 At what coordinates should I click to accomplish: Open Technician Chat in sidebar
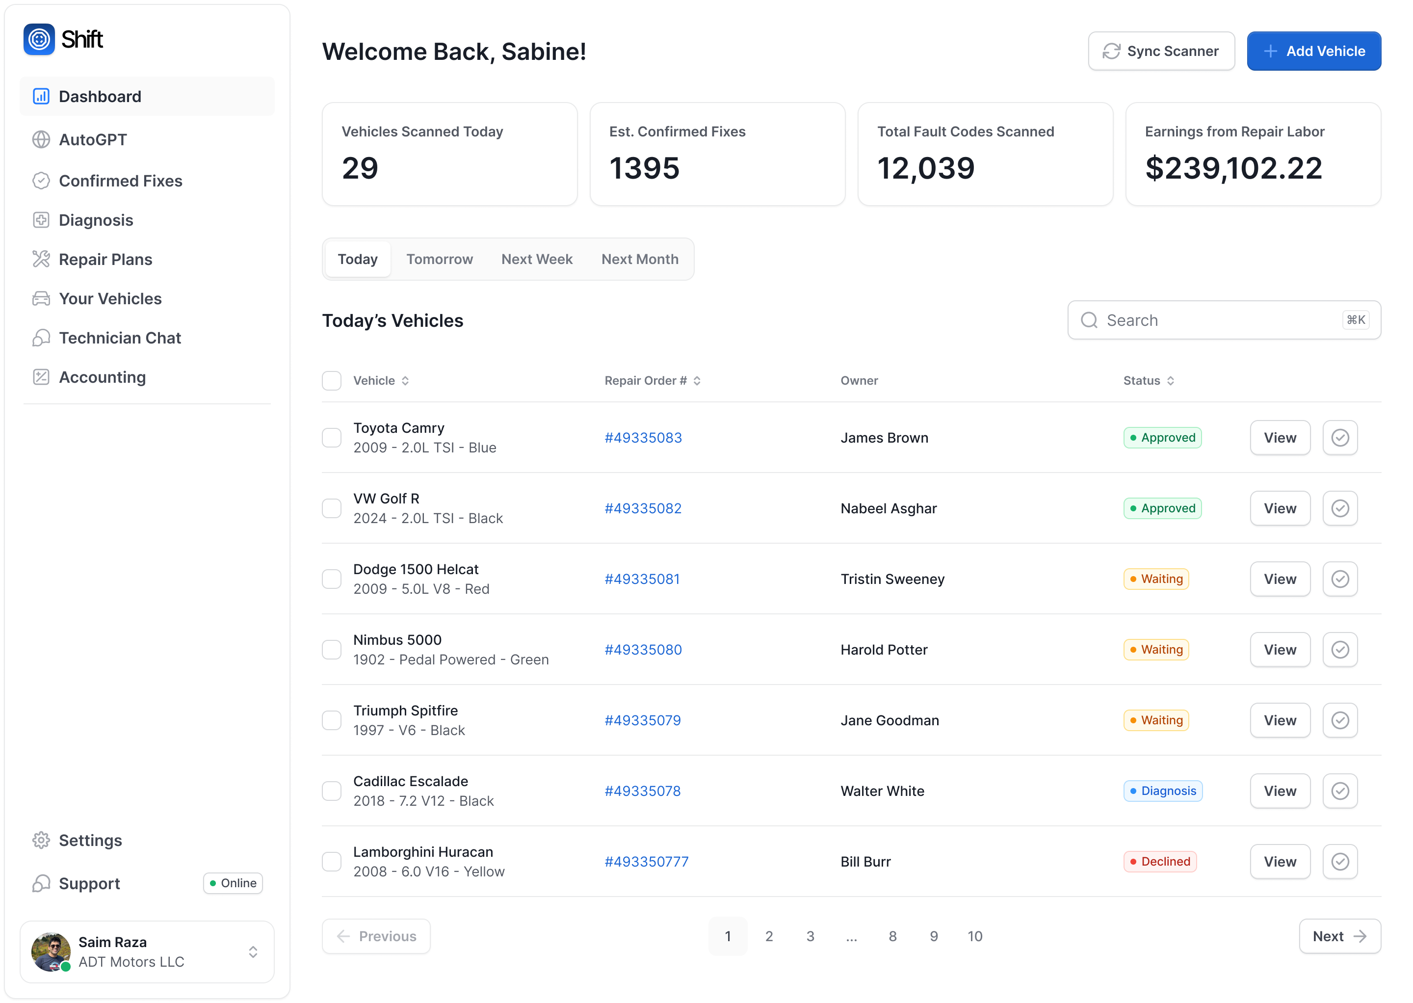click(x=120, y=338)
